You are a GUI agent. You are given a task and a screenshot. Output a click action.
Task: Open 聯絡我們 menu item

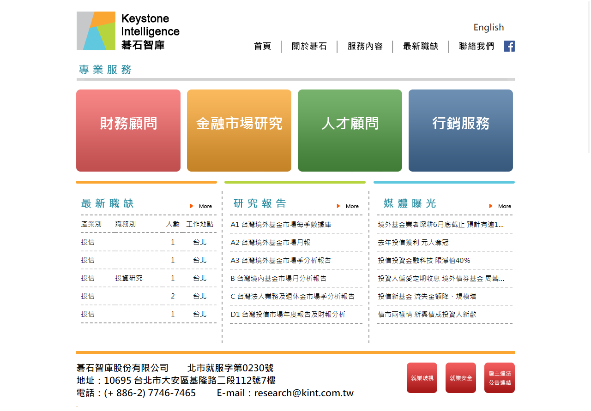(476, 46)
